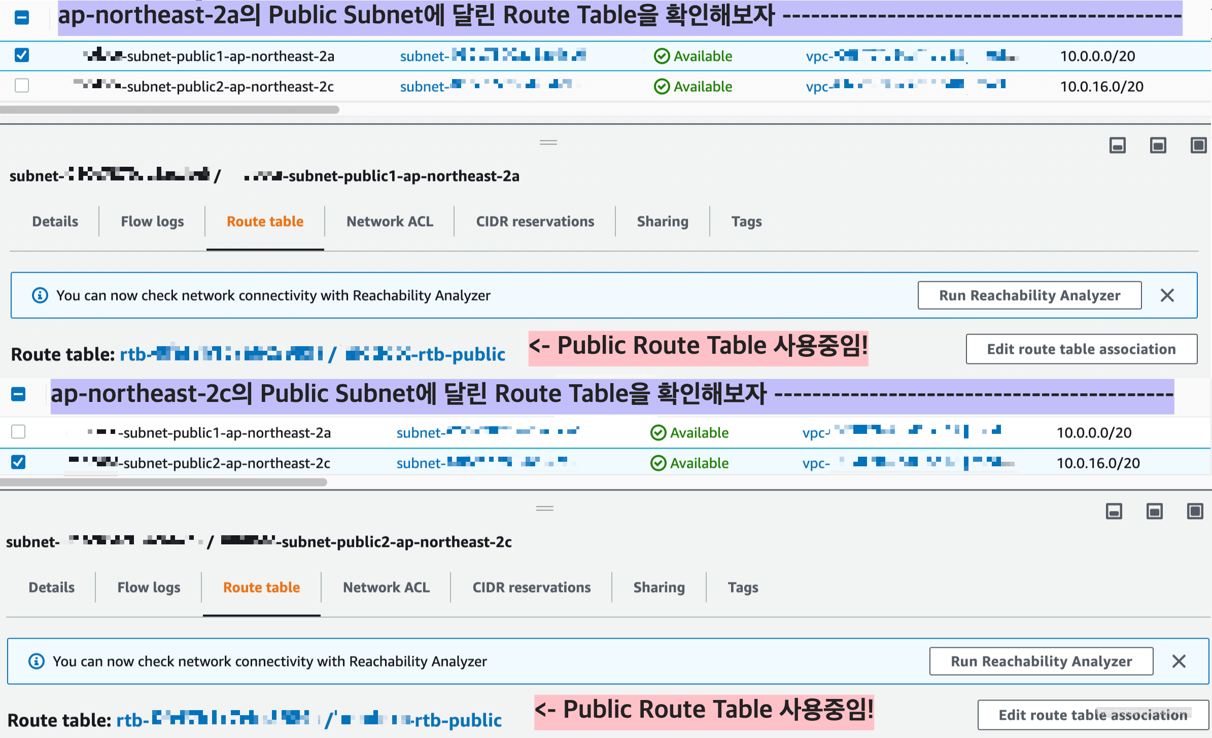Image resolution: width=1212 pixels, height=738 pixels.
Task: Toggle the upper select-all header checkbox
Action: [22, 18]
